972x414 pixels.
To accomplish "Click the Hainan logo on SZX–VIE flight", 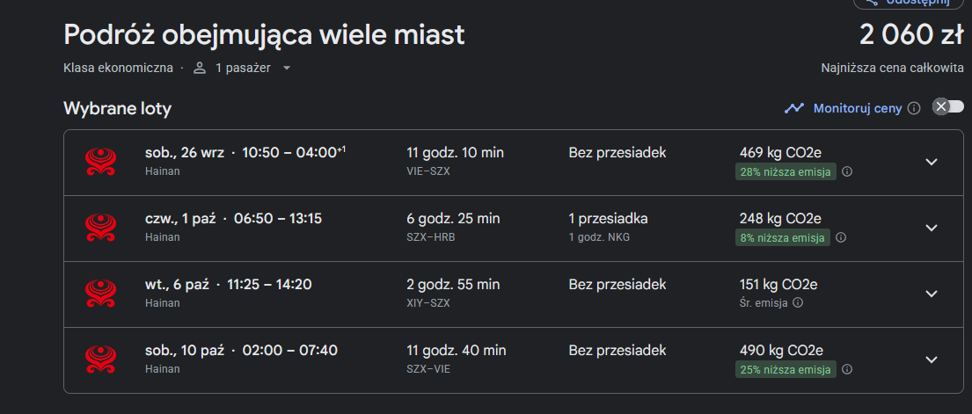I will pyautogui.click(x=100, y=360).
